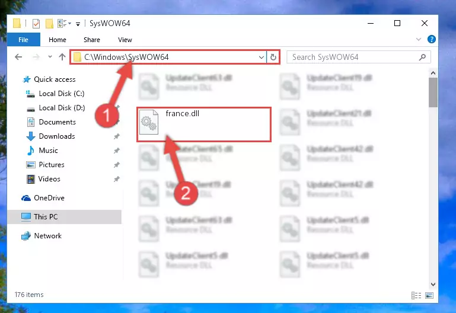Click the Videos film strip icon
The image size is (456, 313).
click(30, 179)
